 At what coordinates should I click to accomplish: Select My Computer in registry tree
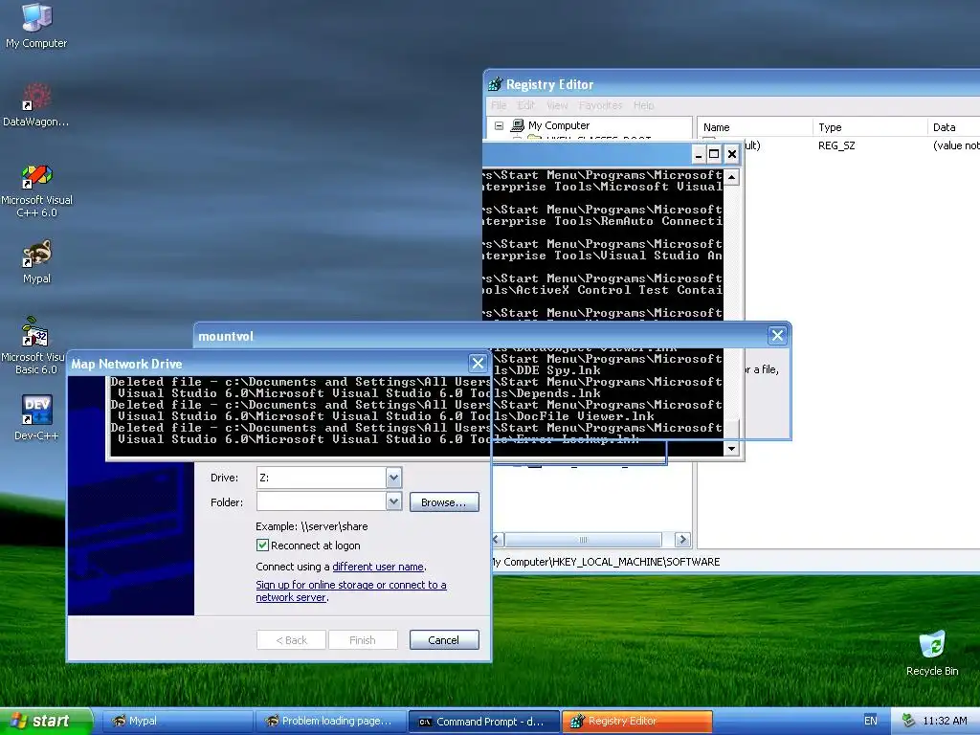pos(558,125)
